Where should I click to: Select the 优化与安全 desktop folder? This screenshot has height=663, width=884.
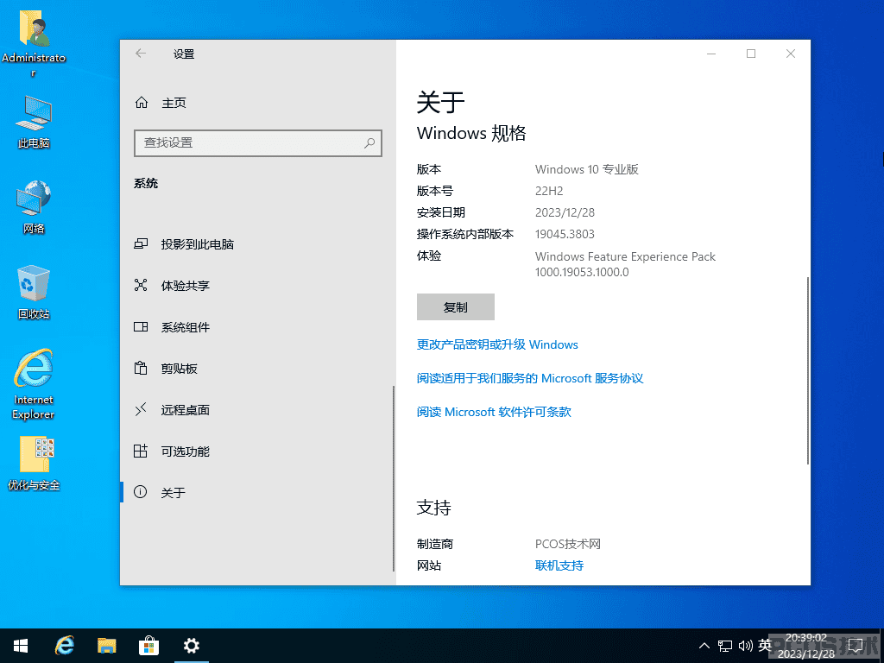[x=34, y=464]
